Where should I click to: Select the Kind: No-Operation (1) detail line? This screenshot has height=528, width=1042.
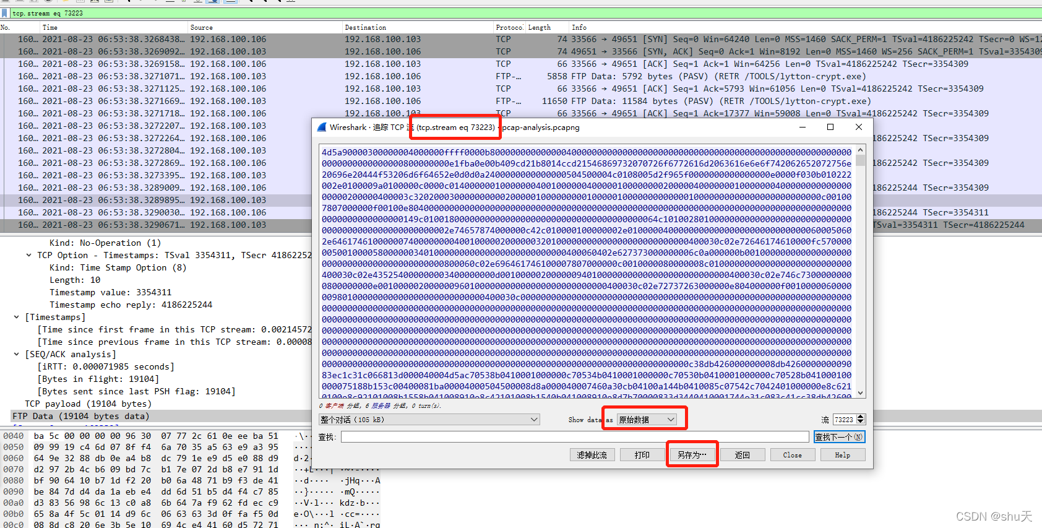[x=105, y=243]
